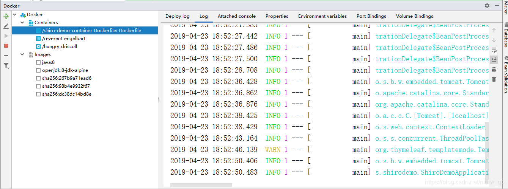The width and height of the screenshot is (508, 189).
Task: Click the Edit configuration pencil icon
Action: (x=6, y=26)
